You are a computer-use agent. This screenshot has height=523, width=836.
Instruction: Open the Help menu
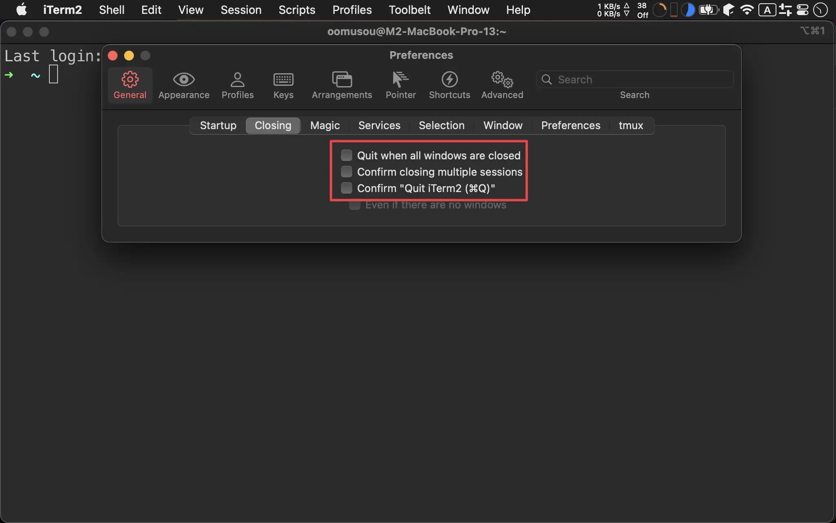coord(518,10)
